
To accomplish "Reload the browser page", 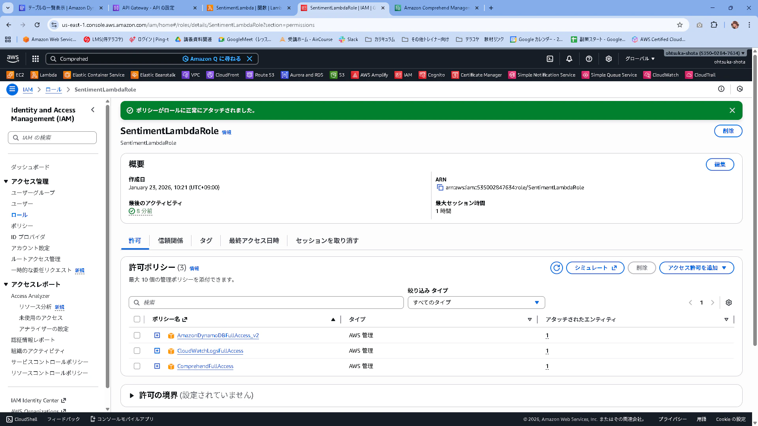I will click(x=37, y=25).
